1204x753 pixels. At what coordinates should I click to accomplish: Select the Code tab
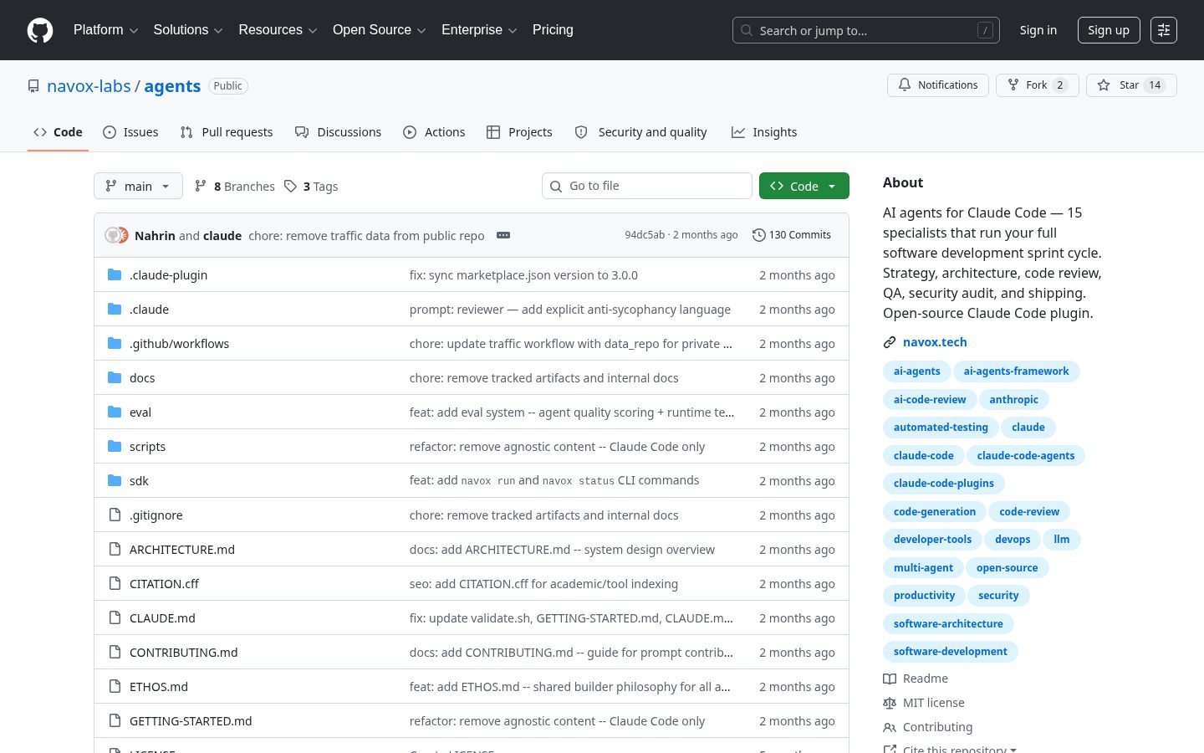pos(58,132)
